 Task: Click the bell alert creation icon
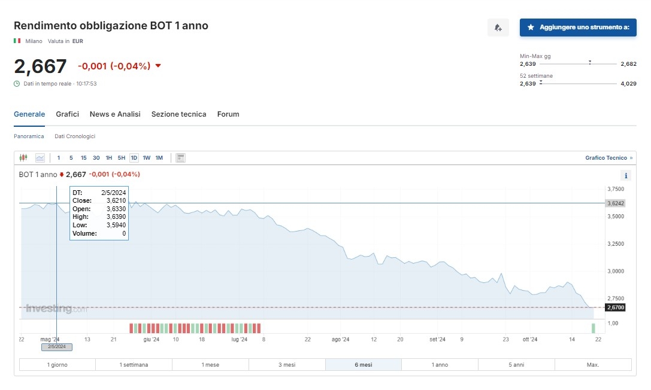coord(498,28)
